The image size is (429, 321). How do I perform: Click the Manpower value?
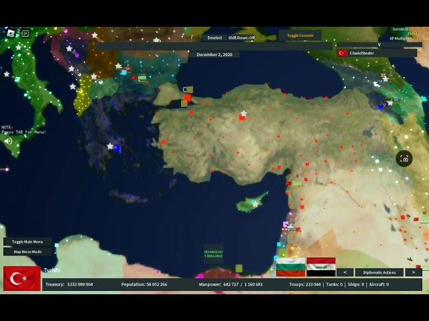pyautogui.click(x=231, y=284)
